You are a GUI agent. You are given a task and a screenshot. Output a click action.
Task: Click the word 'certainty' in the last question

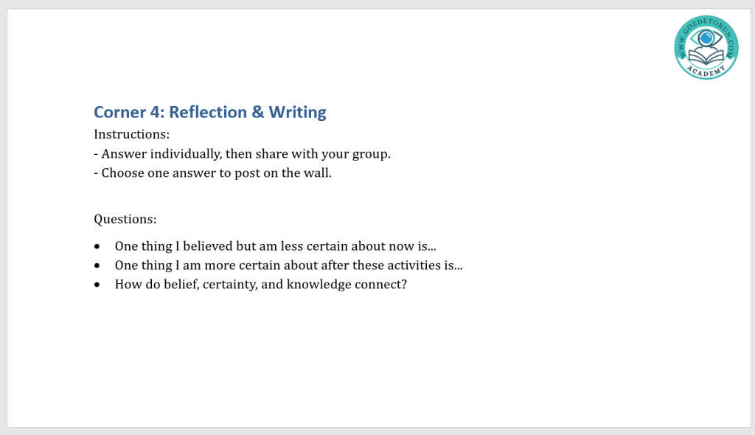pyautogui.click(x=237, y=284)
